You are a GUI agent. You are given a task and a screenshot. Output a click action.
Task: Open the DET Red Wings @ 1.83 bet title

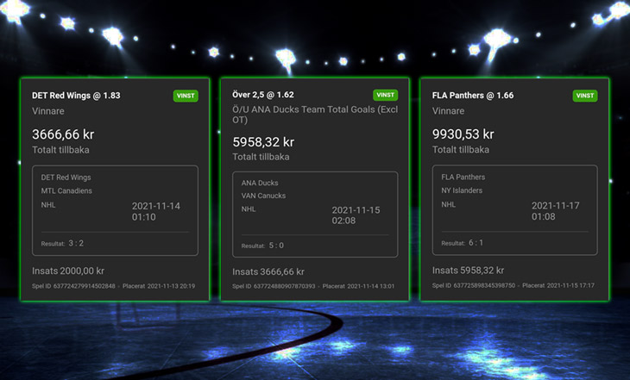pyautogui.click(x=76, y=96)
